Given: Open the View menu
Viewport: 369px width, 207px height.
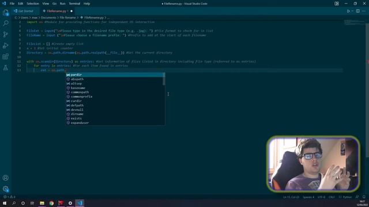Looking at the screenshot, I should pyautogui.click(x=46, y=3).
